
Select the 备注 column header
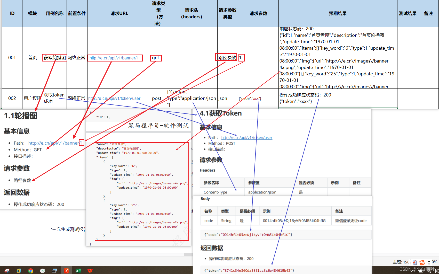(428, 13)
